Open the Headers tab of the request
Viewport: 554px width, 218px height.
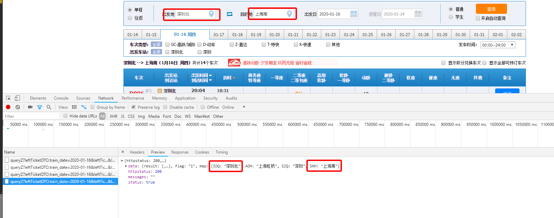137,152
